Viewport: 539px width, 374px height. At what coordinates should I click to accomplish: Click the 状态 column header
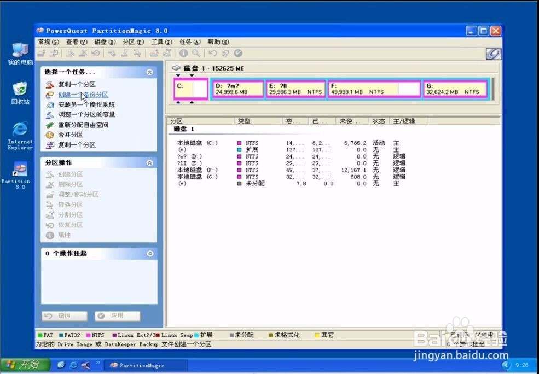(379, 121)
